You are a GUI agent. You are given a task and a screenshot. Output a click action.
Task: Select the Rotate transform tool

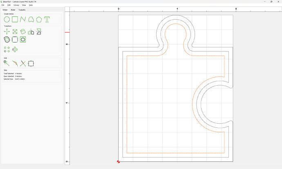point(23,31)
